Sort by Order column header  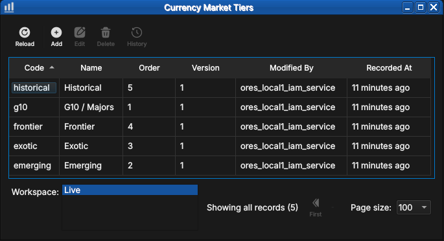149,68
